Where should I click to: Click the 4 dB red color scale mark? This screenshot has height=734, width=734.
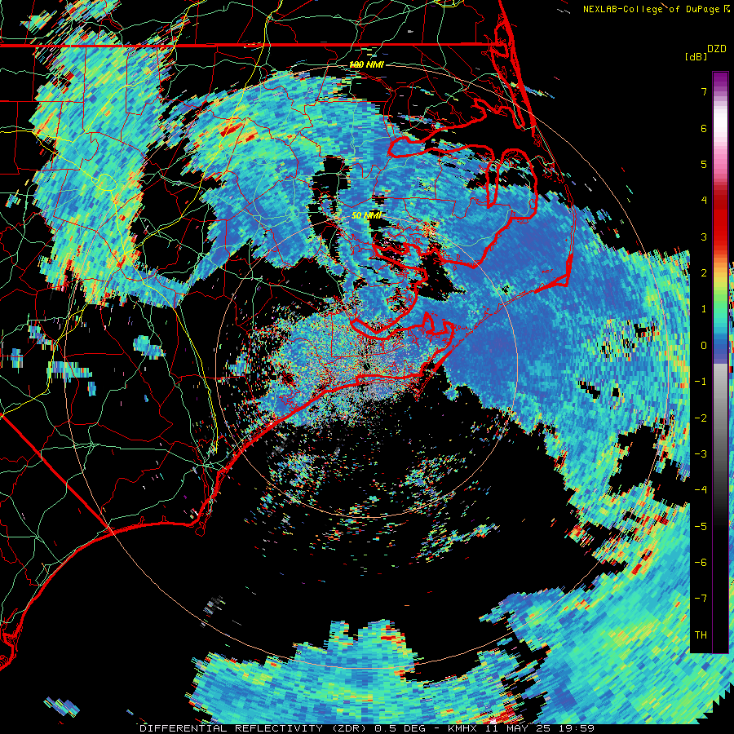click(704, 201)
